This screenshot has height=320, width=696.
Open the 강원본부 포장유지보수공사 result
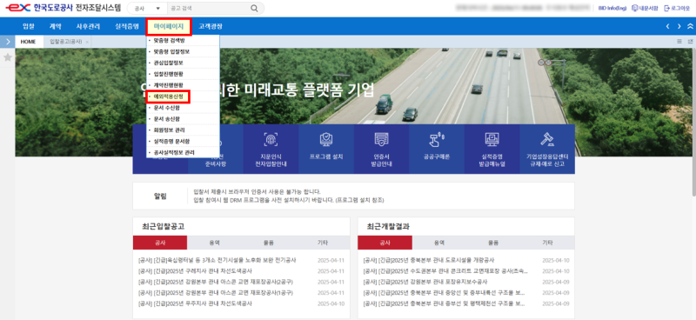(x=425, y=282)
